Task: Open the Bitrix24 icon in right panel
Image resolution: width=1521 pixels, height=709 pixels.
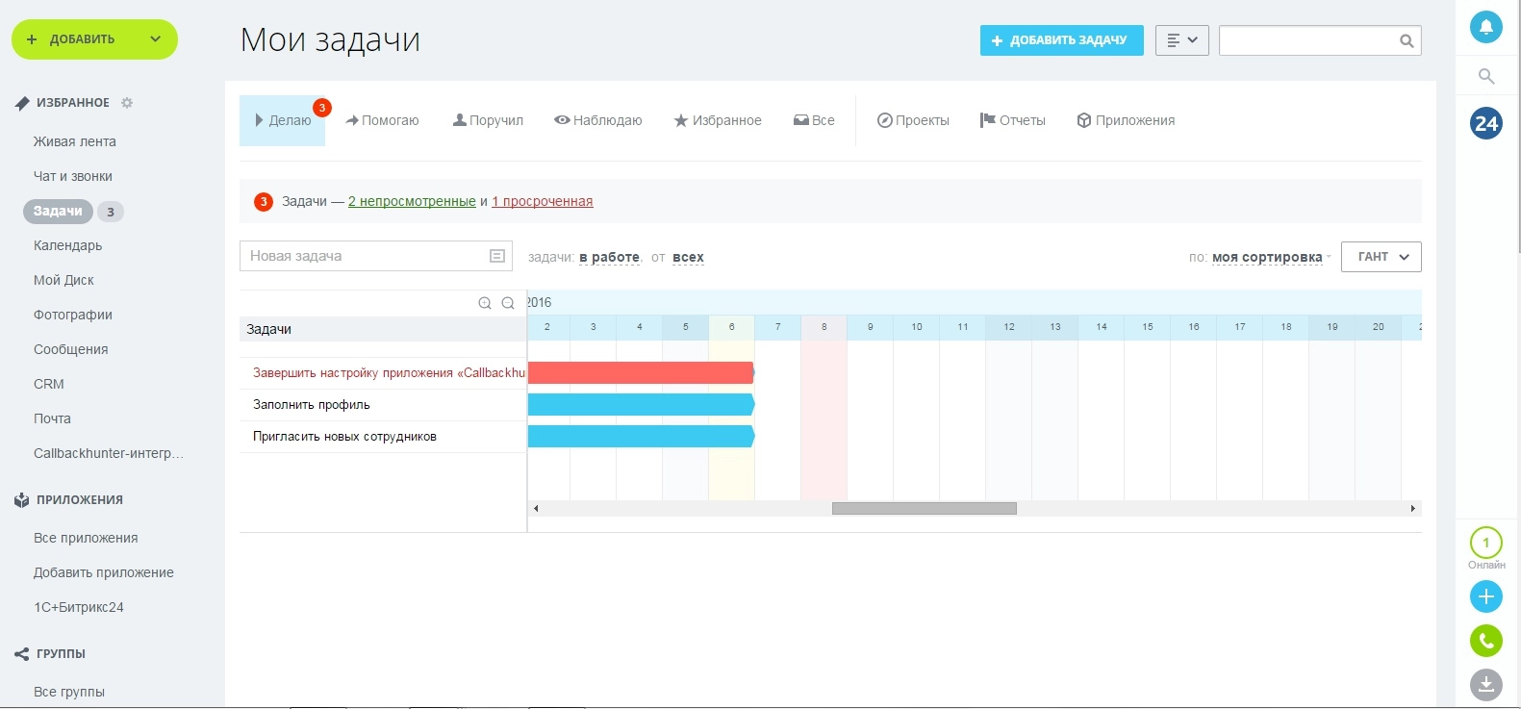Action: click(1485, 123)
